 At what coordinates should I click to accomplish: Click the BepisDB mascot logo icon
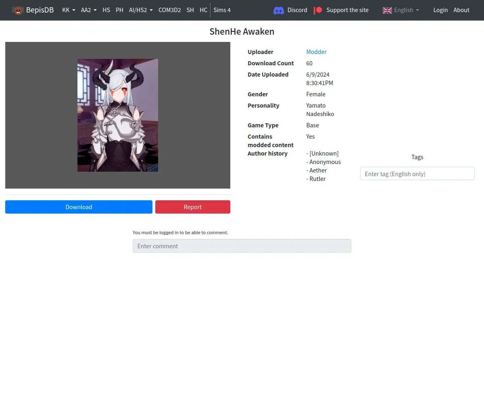[18, 10]
